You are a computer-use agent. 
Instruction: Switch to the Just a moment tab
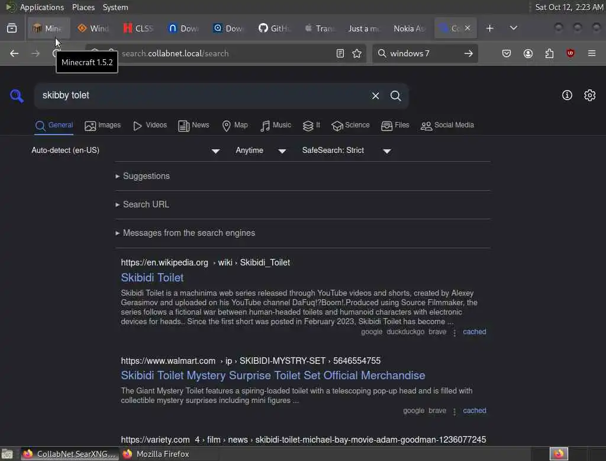[364, 28]
